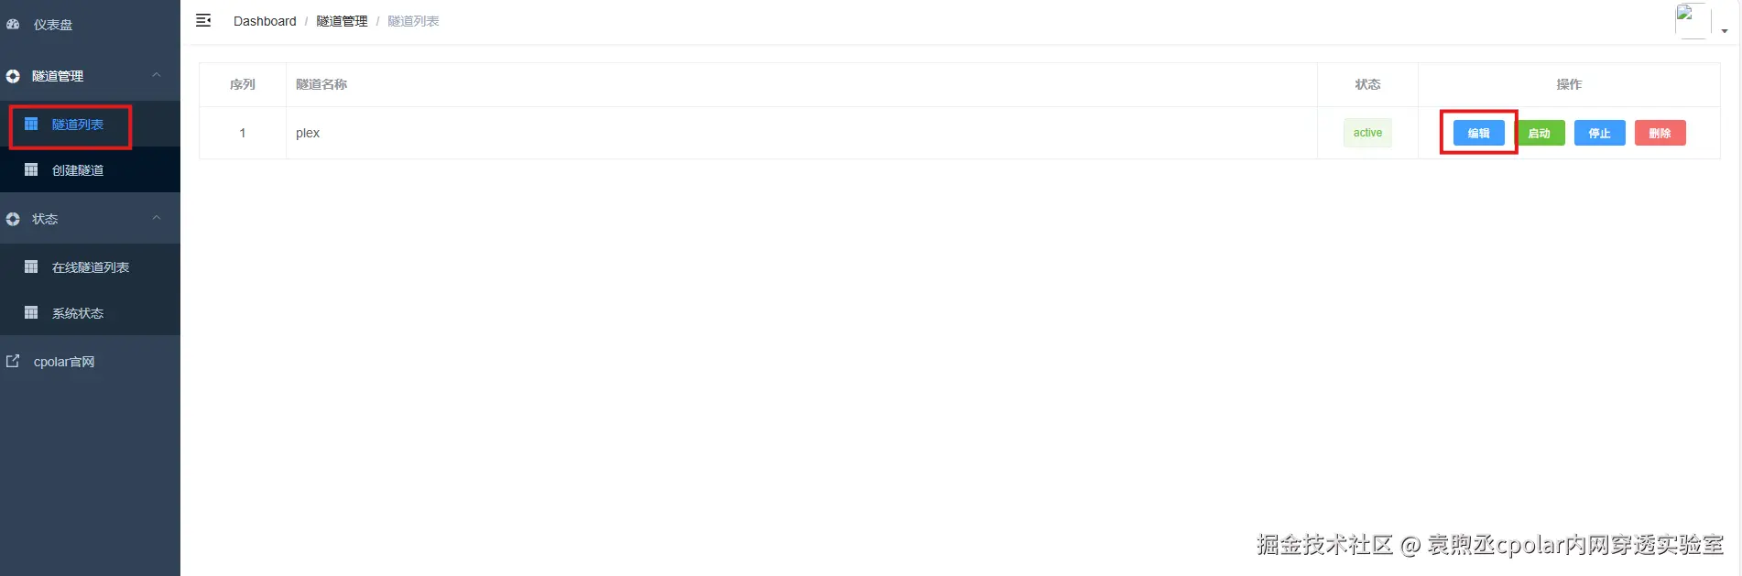Collapse the 隧道管理 chevron arrow
The width and height of the screenshot is (1742, 576).
157,75
